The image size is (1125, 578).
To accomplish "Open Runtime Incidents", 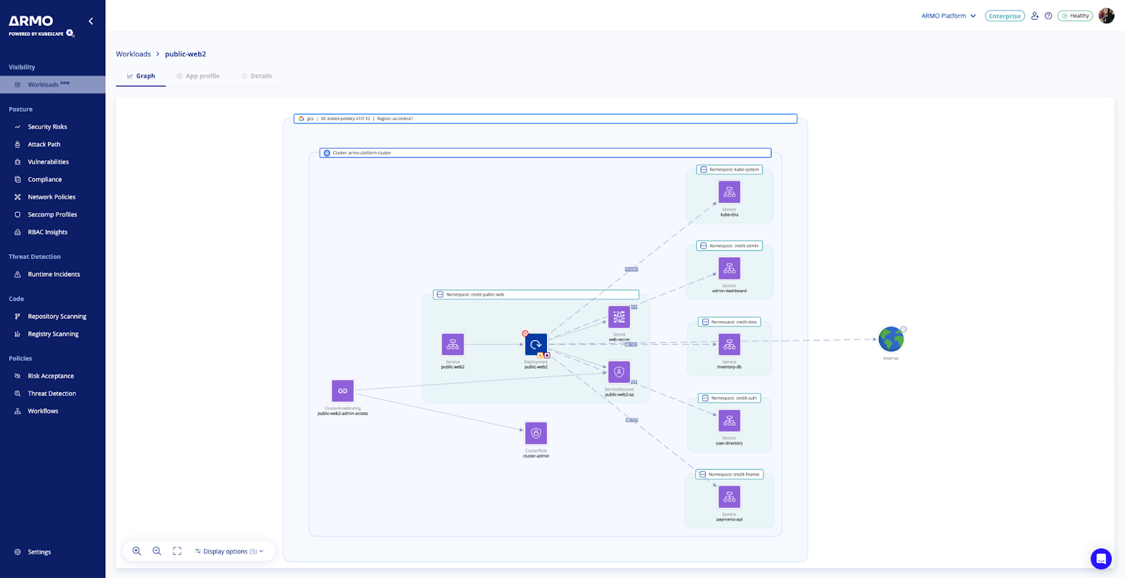I will coord(53,275).
